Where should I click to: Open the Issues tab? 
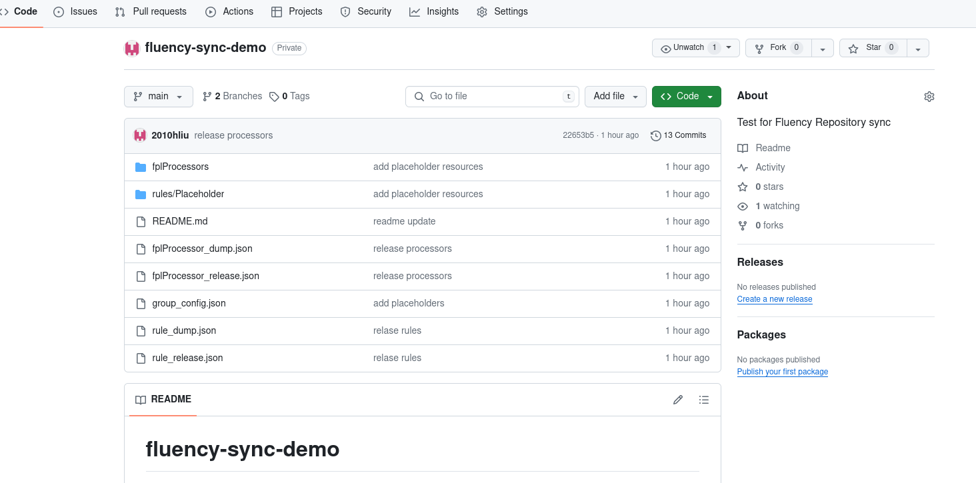[x=75, y=11]
